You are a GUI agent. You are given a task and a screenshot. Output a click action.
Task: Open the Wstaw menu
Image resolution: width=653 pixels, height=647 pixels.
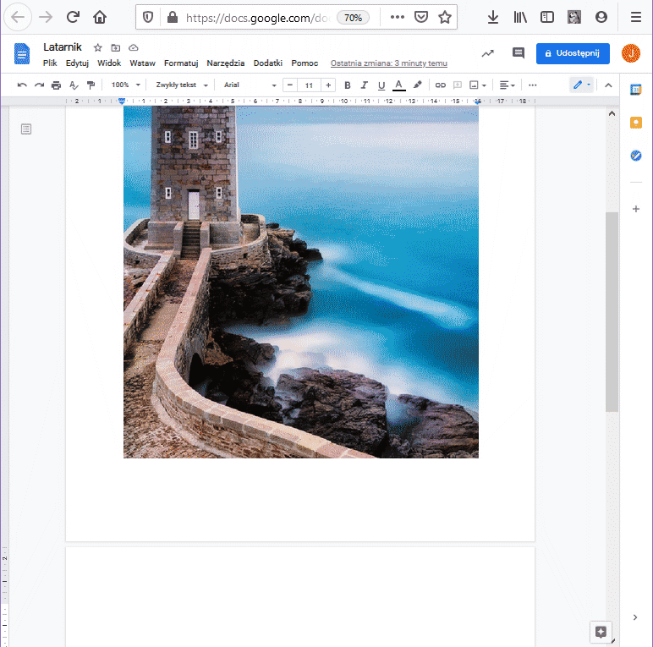pos(142,63)
